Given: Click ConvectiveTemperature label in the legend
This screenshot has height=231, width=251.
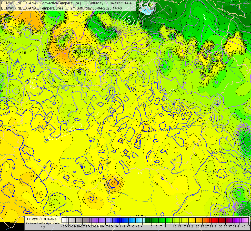Looking at the screenshot, I should (43, 223).
